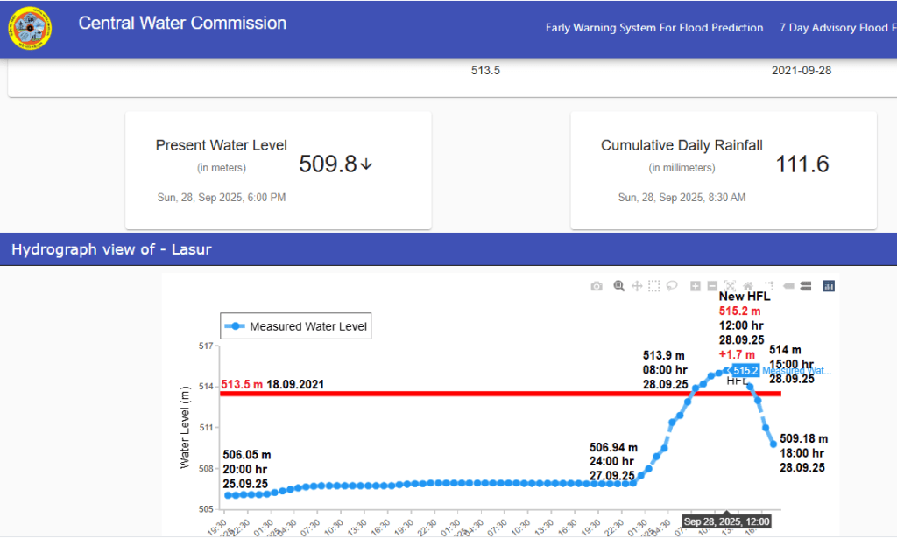Click the camera download plot icon

pos(597,286)
